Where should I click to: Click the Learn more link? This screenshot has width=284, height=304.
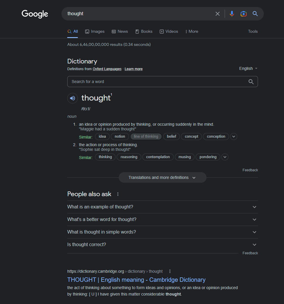click(134, 69)
